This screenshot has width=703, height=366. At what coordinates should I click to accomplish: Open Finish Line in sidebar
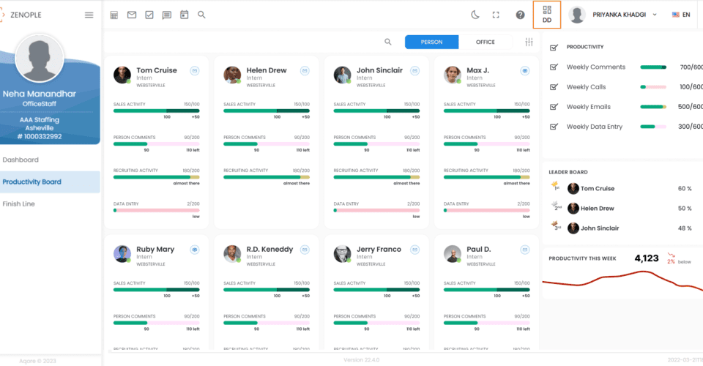[x=19, y=203]
